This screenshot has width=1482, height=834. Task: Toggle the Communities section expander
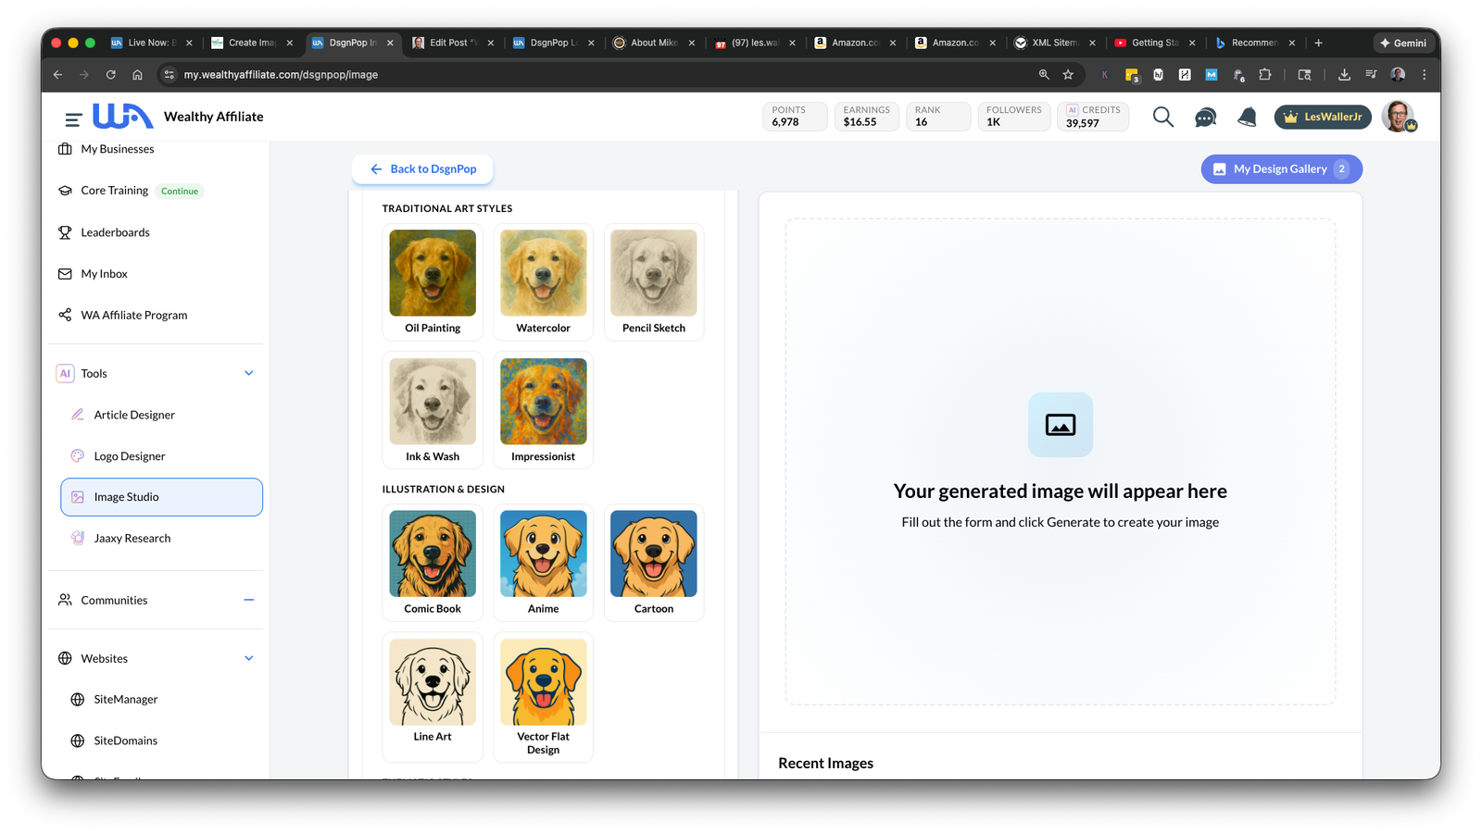click(248, 600)
